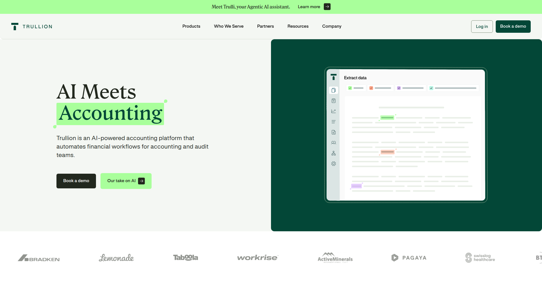The height and width of the screenshot is (305, 542).
Task: Click the Our take on AI button
Action: (x=126, y=181)
